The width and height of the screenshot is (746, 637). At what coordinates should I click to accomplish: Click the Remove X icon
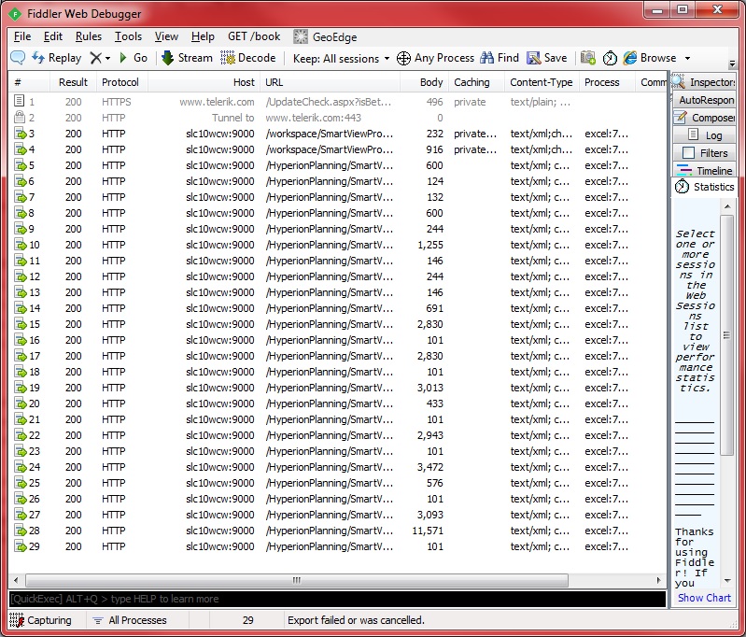[95, 58]
